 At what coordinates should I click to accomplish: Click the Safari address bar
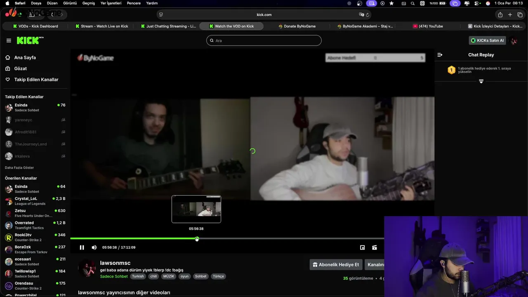264,14
